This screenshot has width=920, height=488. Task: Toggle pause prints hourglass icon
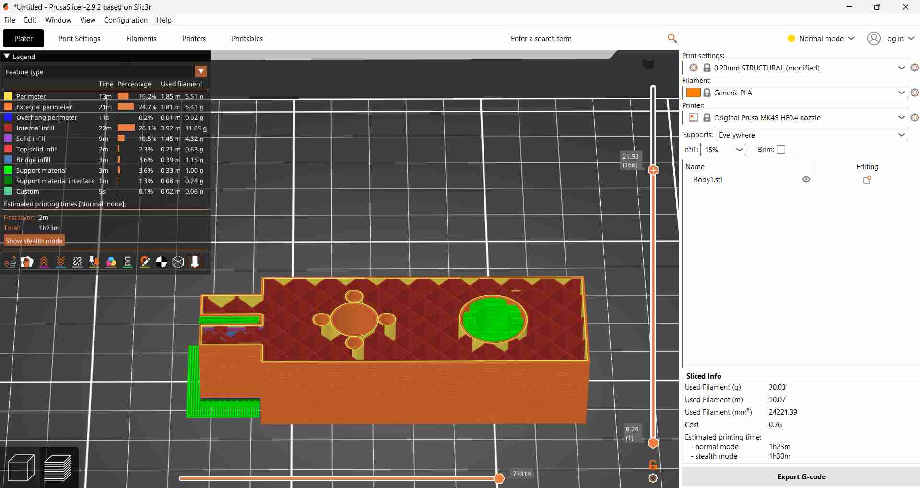[128, 262]
